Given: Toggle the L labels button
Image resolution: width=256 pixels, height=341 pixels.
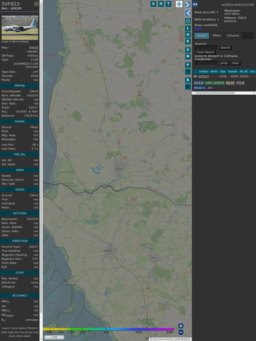Looking at the screenshot, I should [x=188, y=28].
